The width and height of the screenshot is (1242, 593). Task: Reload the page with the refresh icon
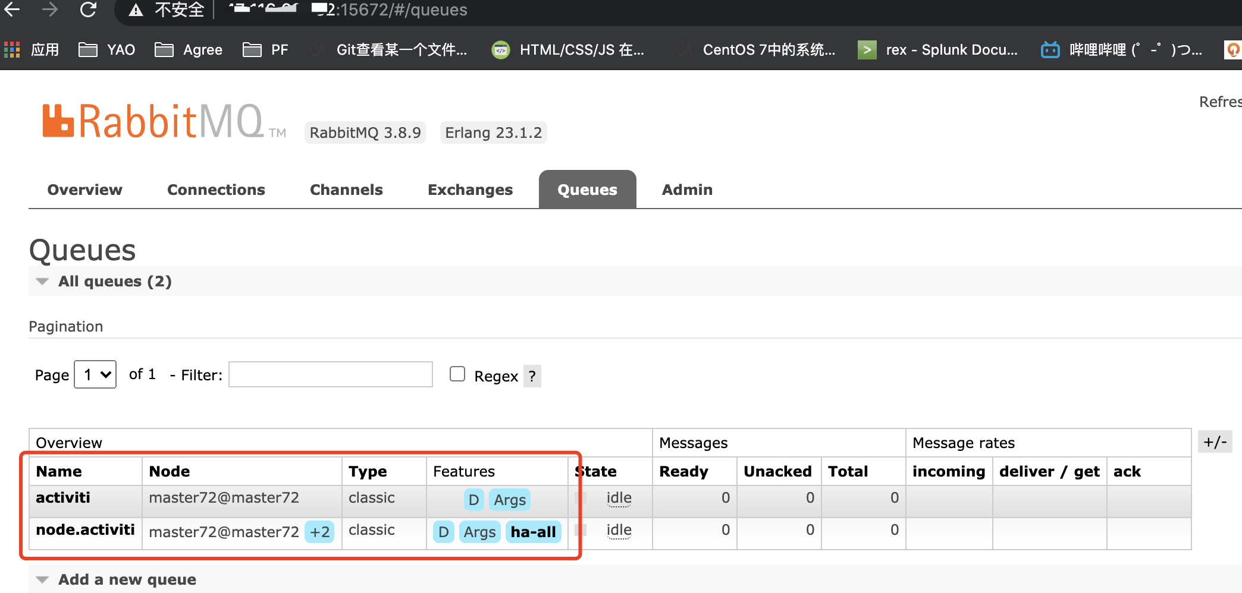pos(88,10)
